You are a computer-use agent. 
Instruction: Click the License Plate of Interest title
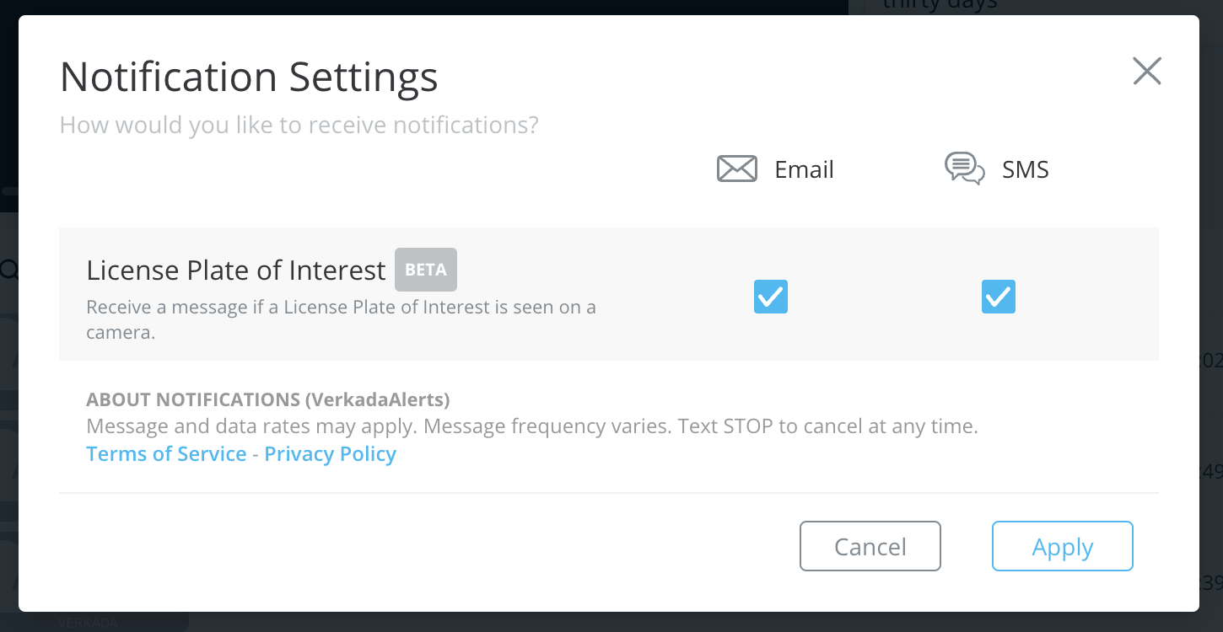236,270
